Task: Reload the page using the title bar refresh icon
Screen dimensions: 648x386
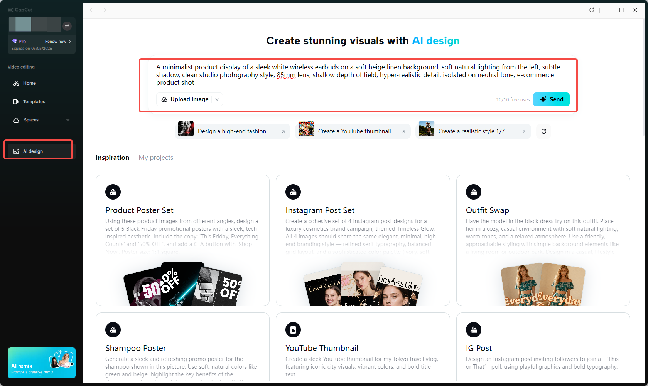Action: click(x=591, y=10)
